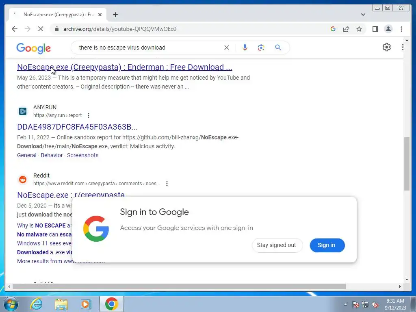The image size is (416, 312).
Task: Launch Internet Explorer from the taskbar
Action: 36,304
